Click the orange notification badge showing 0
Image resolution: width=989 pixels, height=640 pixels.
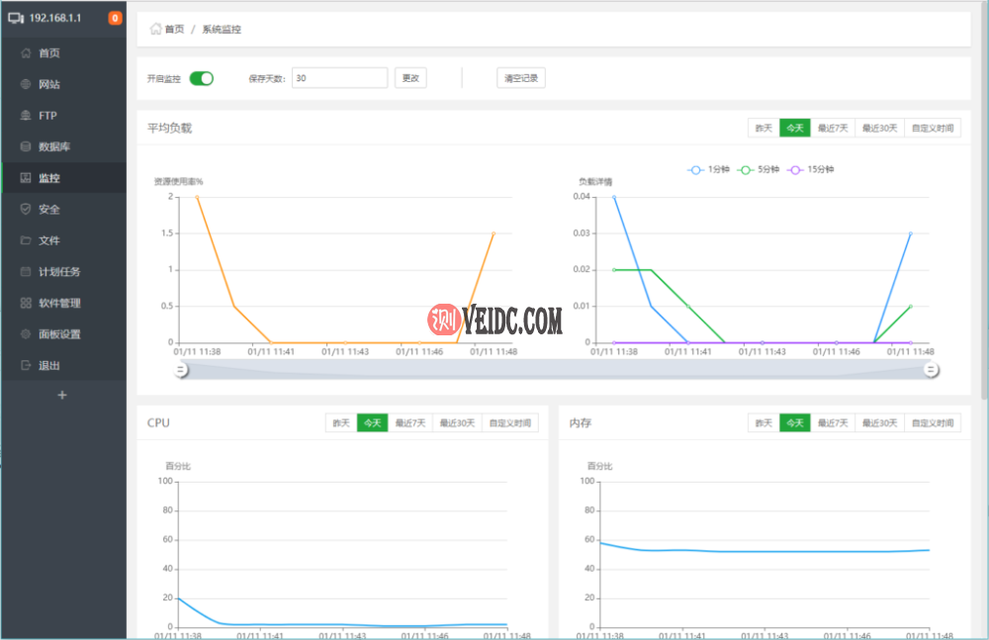(115, 19)
